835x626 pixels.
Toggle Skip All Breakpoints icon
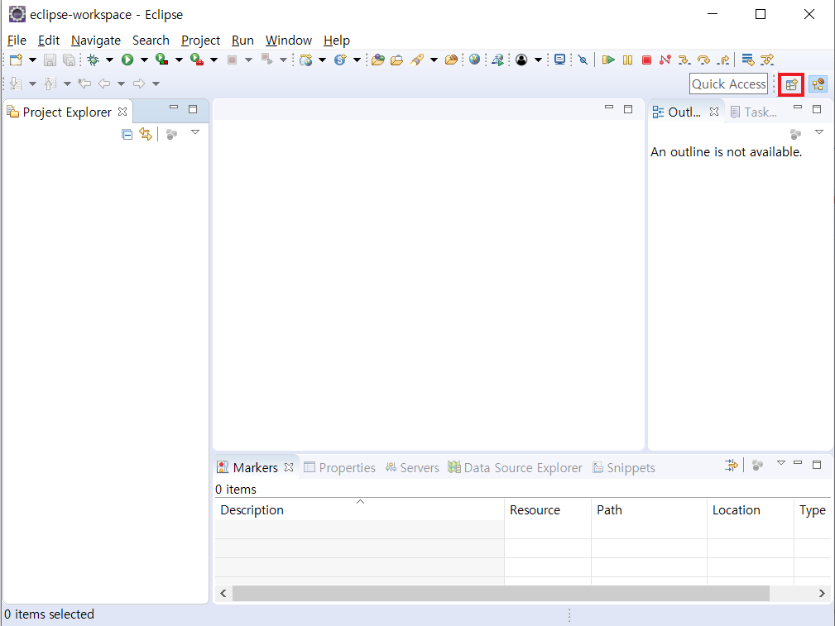click(583, 60)
